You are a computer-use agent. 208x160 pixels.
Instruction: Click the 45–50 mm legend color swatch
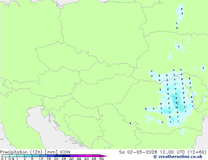point(96,156)
